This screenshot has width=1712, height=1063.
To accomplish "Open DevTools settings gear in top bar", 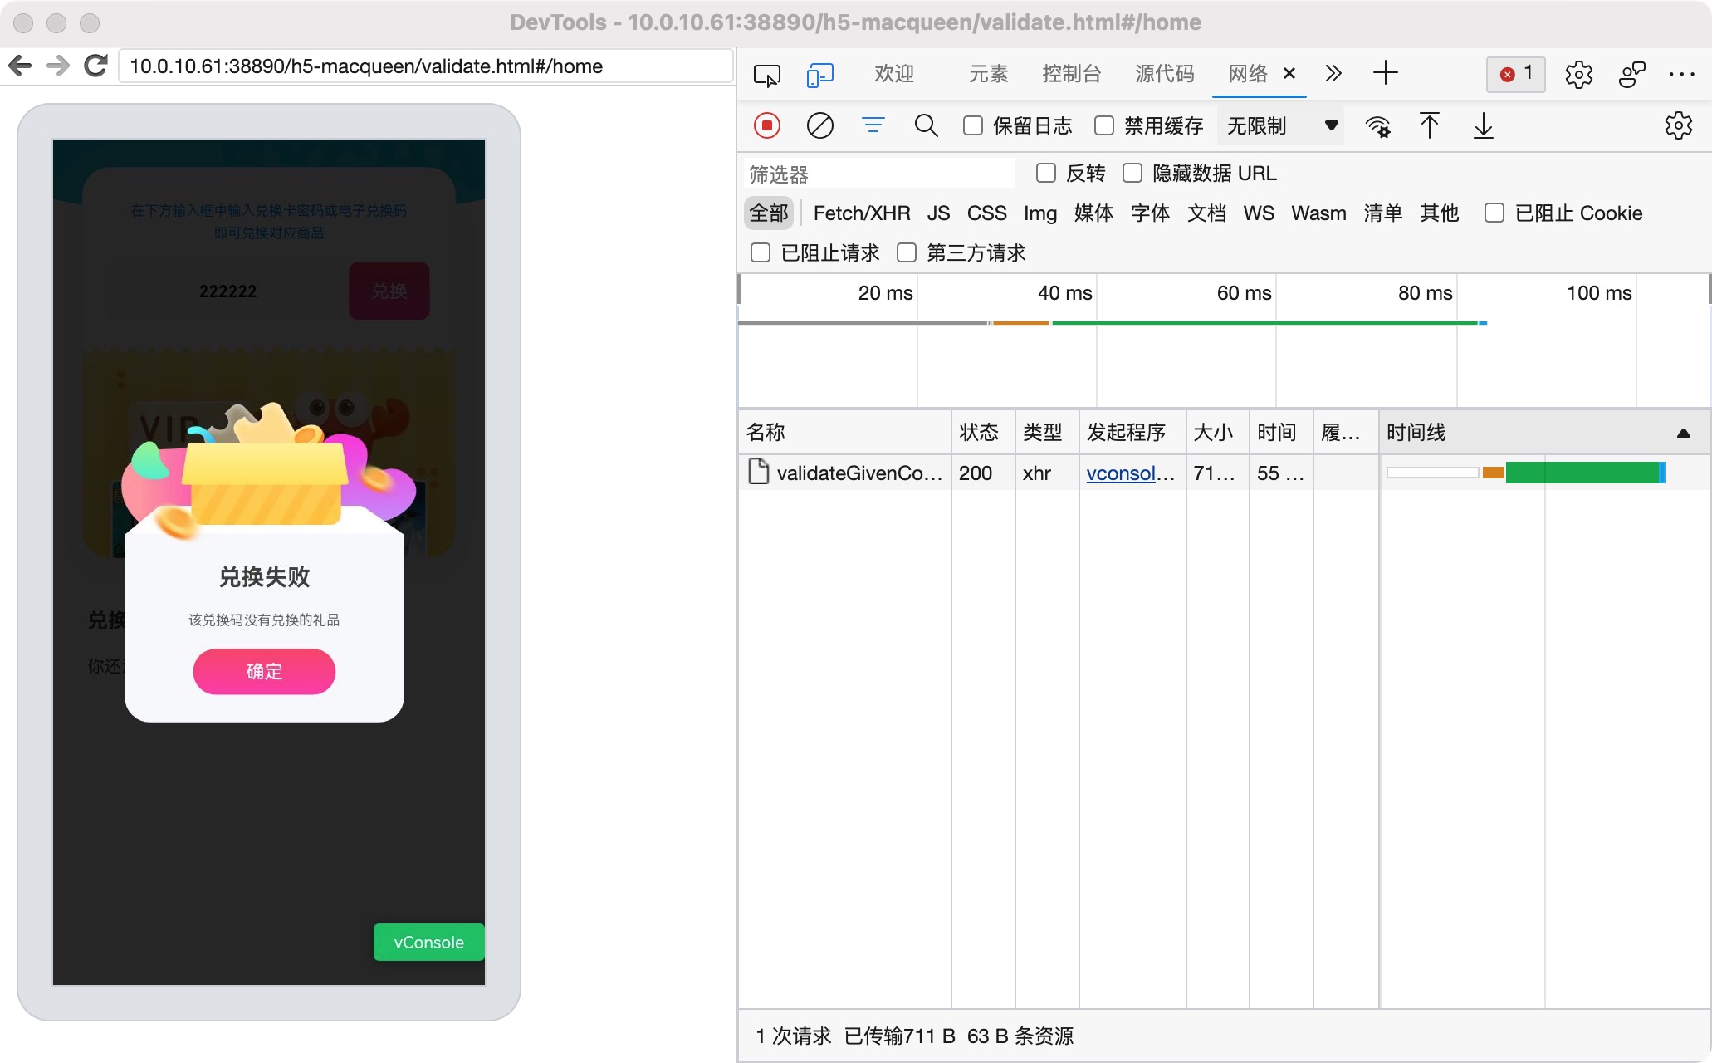I will (x=1578, y=75).
